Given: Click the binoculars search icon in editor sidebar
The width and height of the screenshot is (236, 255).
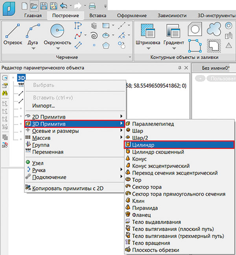Looking at the screenshot, I should click(x=6, y=93).
